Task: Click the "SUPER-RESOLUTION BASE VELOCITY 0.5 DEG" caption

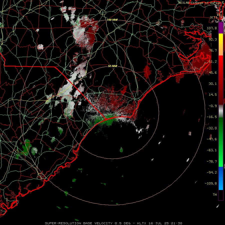Action: [x=88, y=223]
